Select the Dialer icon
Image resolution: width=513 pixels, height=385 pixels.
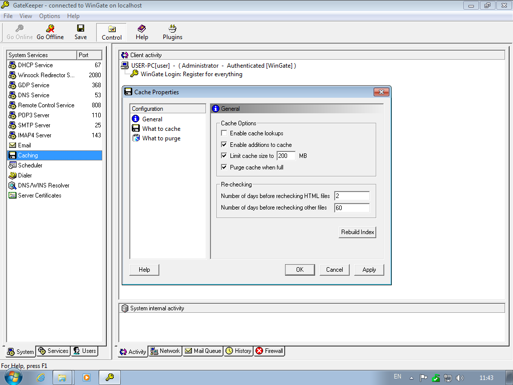[x=13, y=175]
